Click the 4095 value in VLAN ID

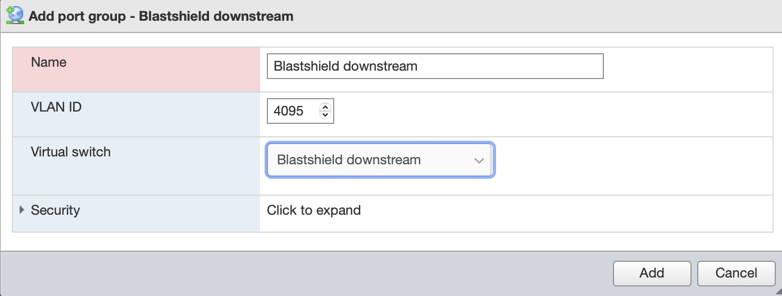[288, 111]
